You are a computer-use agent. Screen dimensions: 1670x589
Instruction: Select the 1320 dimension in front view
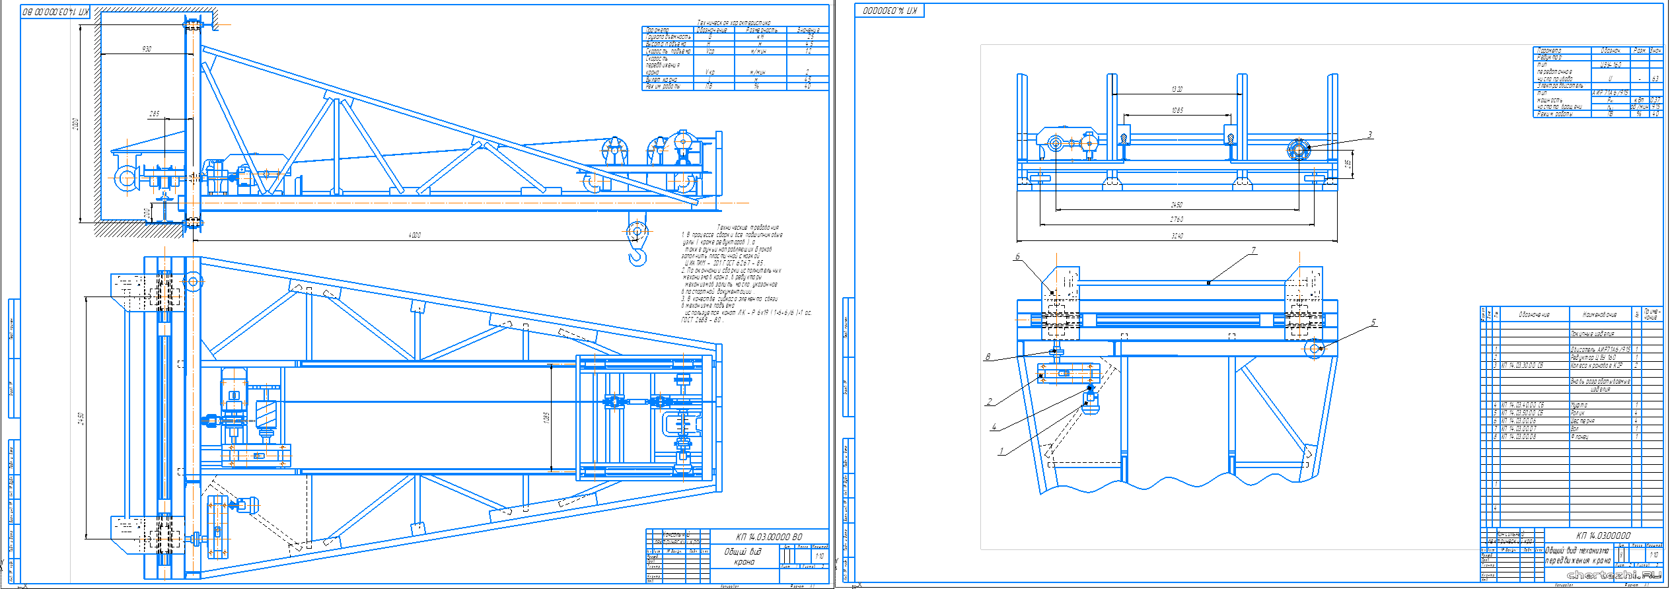click(x=1177, y=89)
